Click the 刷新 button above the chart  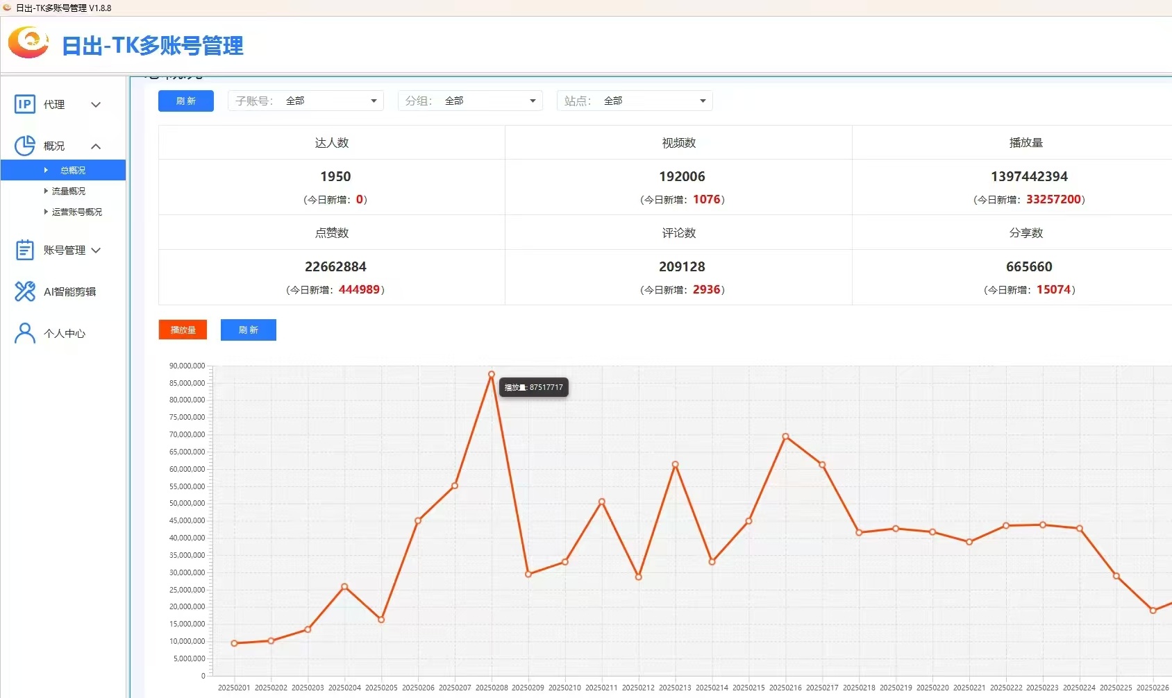pos(249,330)
